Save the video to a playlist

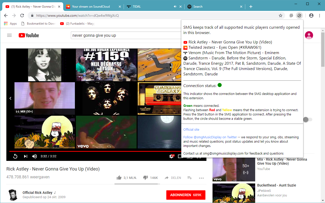pyautogui.click(x=189, y=178)
